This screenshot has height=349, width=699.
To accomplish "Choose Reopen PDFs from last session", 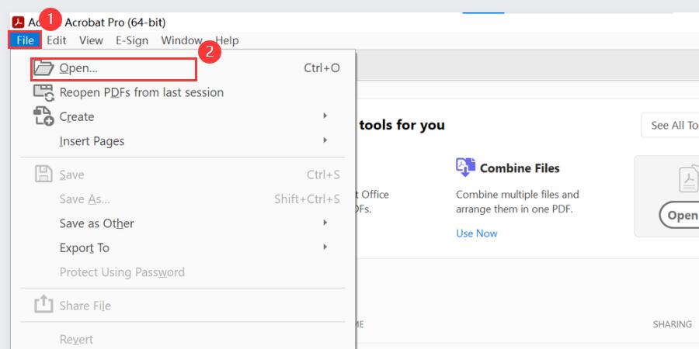I will pyautogui.click(x=141, y=92).
